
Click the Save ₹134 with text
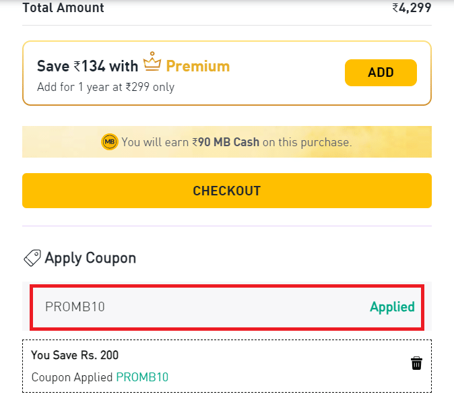tap(88, 66)
